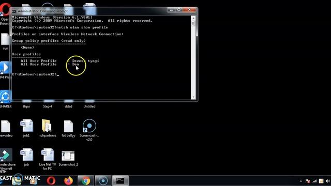This screenshot has height=186, width=331.
Task: Click the Command Prompt scrollbar thumb
Action: 193,24
